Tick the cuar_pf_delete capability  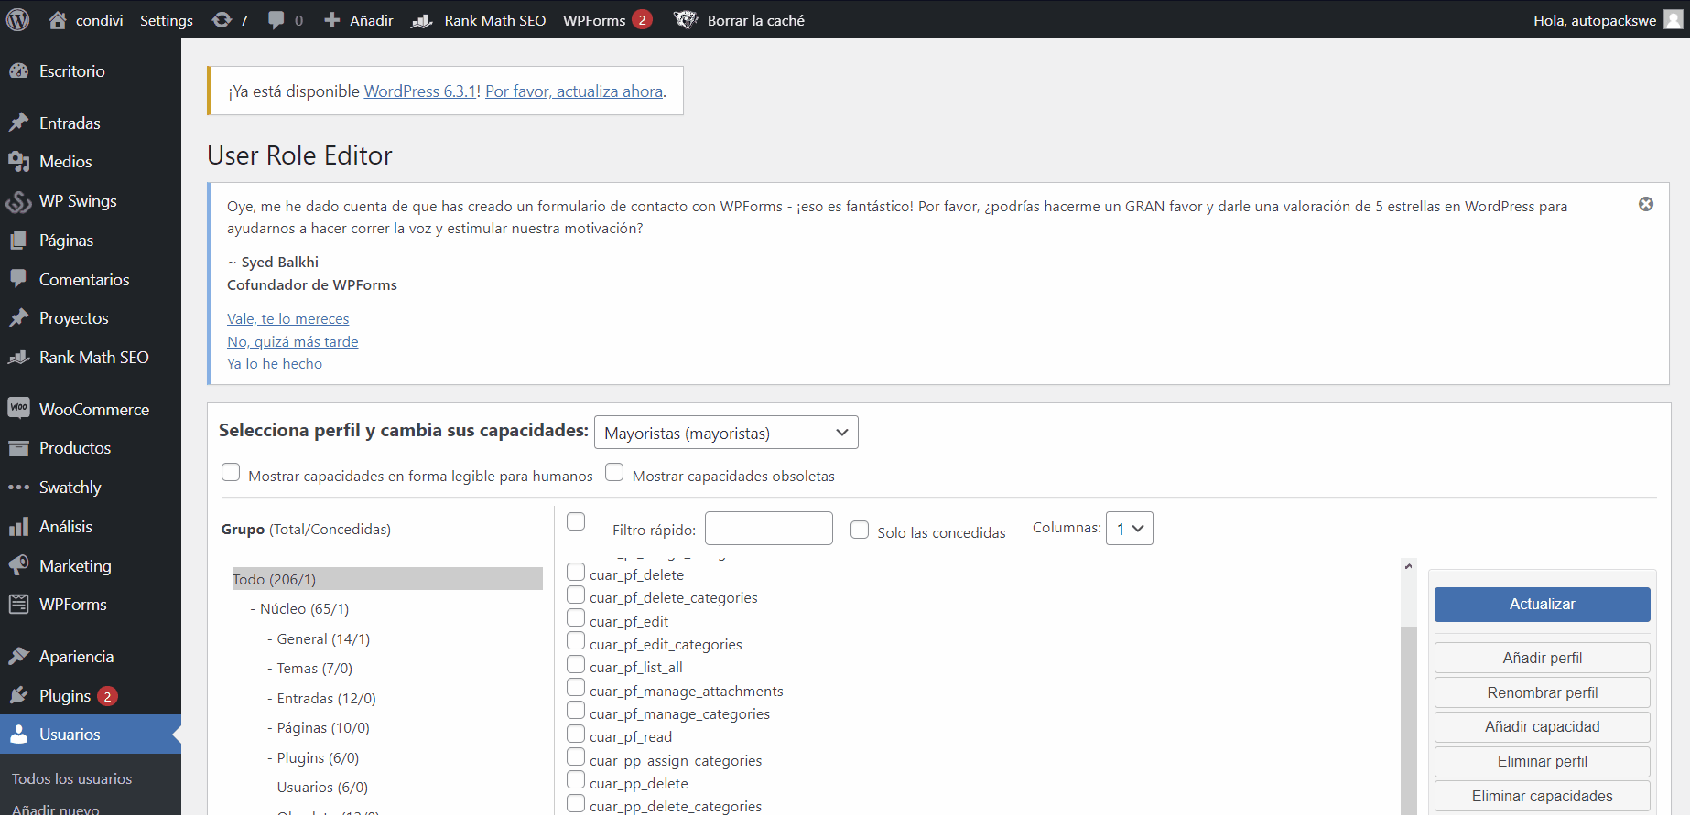click(576, 573)
